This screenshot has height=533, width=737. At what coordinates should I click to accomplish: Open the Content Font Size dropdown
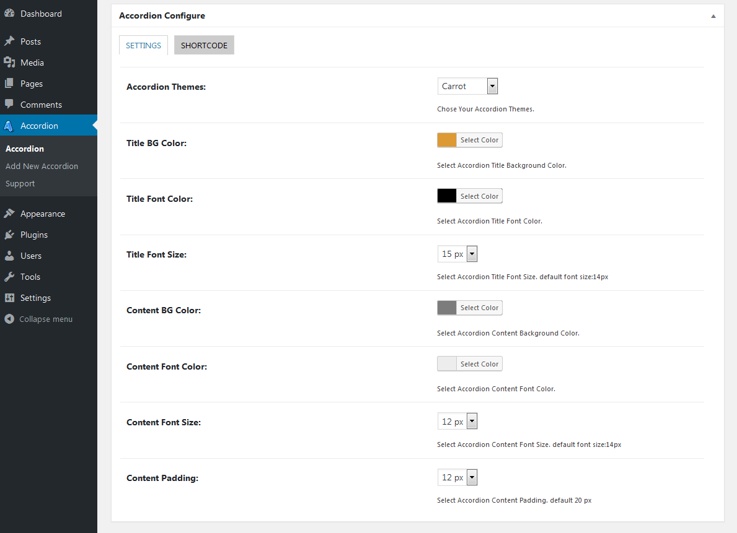pyautogui.click(x=457, y=422)
